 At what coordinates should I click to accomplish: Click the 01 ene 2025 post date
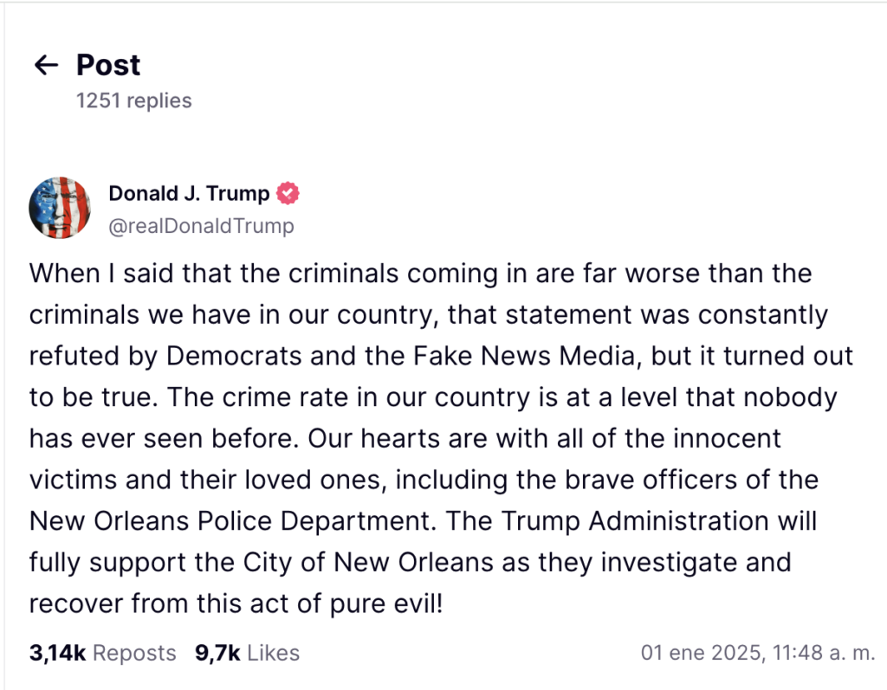[698, 653]
